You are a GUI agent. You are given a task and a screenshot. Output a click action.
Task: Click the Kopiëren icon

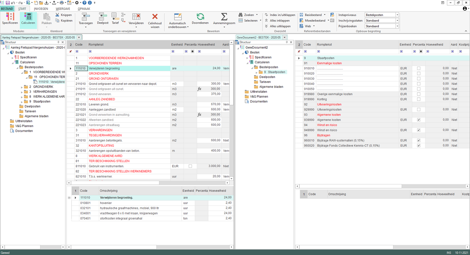(57, 21)
